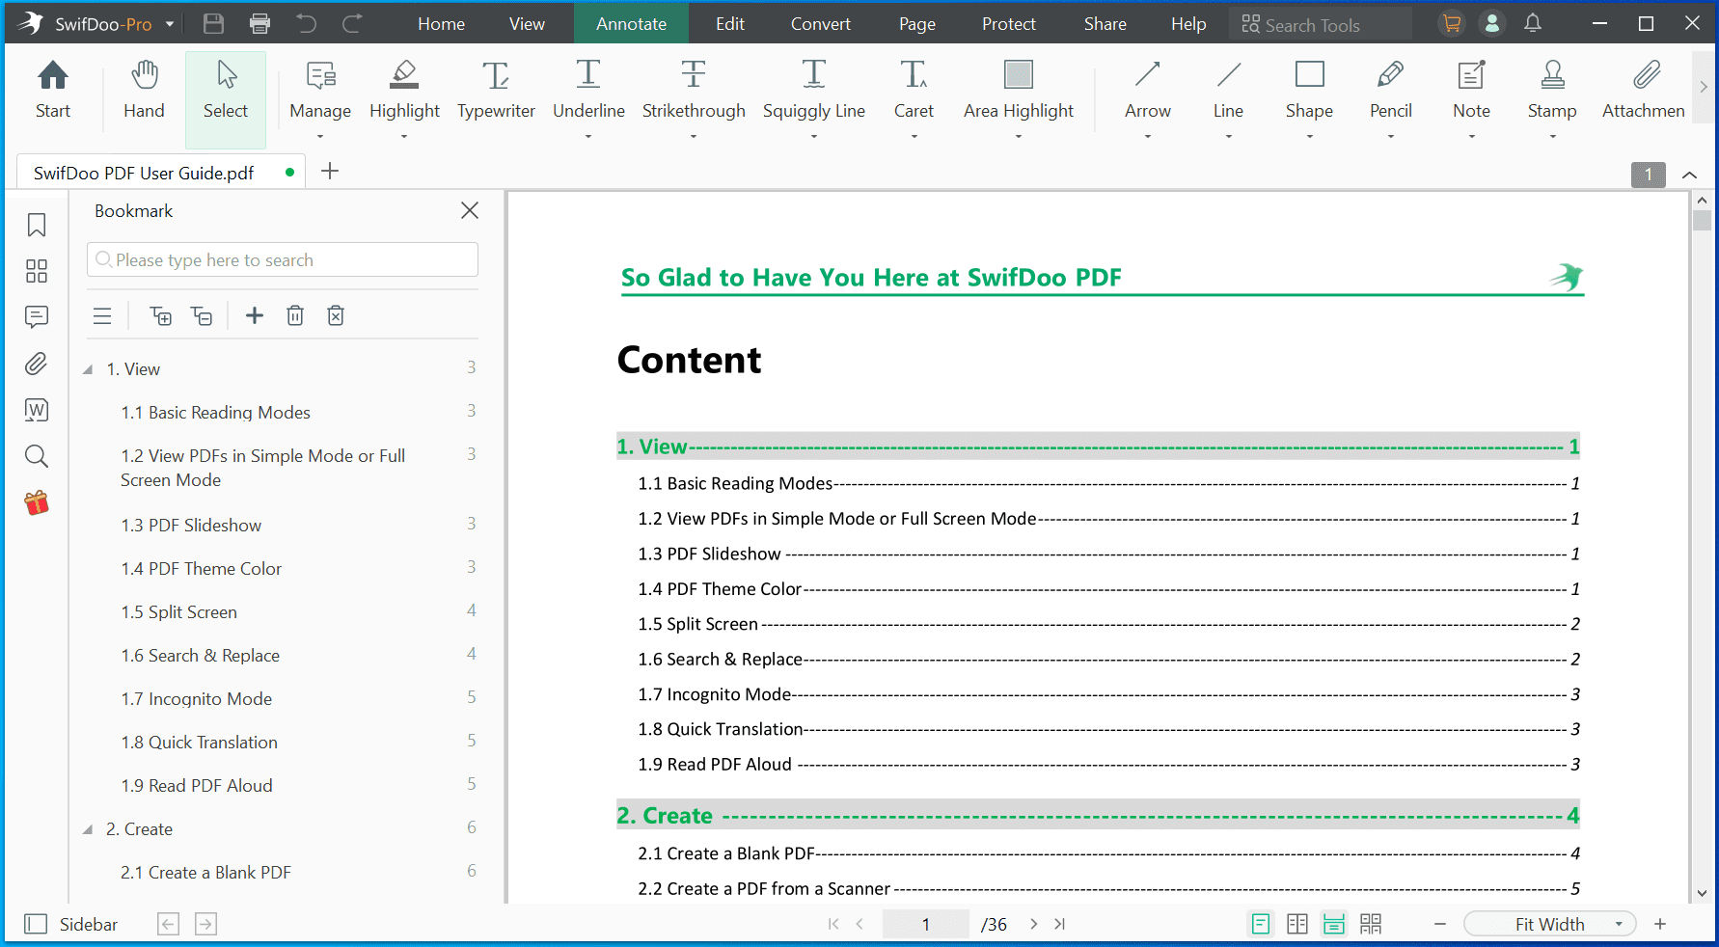
Task: Click the print icon in title bar
Action: click(259, 24)
